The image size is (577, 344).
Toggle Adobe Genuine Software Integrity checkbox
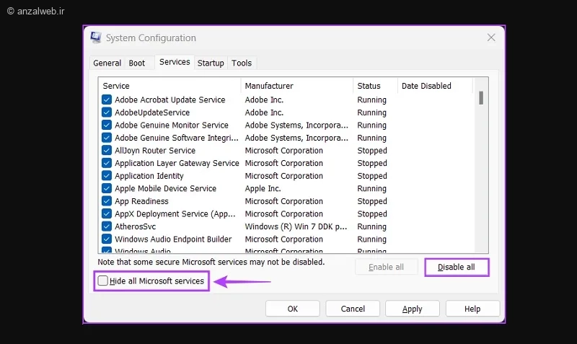(x=106, y=138)
